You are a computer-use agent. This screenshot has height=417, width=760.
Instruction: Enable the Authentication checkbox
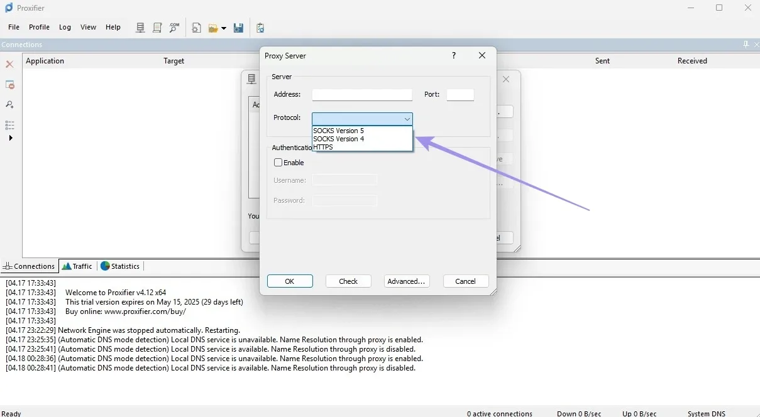click(278, 163)
